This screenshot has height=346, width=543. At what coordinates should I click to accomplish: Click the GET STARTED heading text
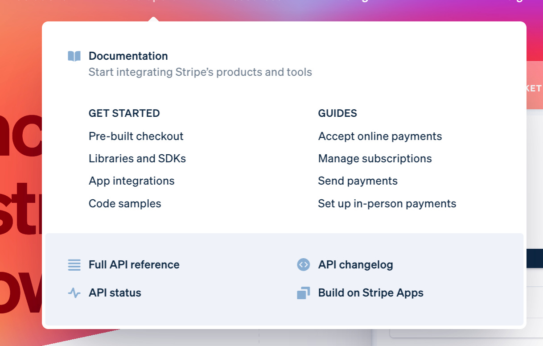point(124,113)
